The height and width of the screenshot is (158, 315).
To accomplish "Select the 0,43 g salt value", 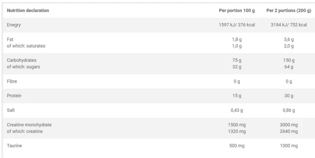I will tap(237, 111).
